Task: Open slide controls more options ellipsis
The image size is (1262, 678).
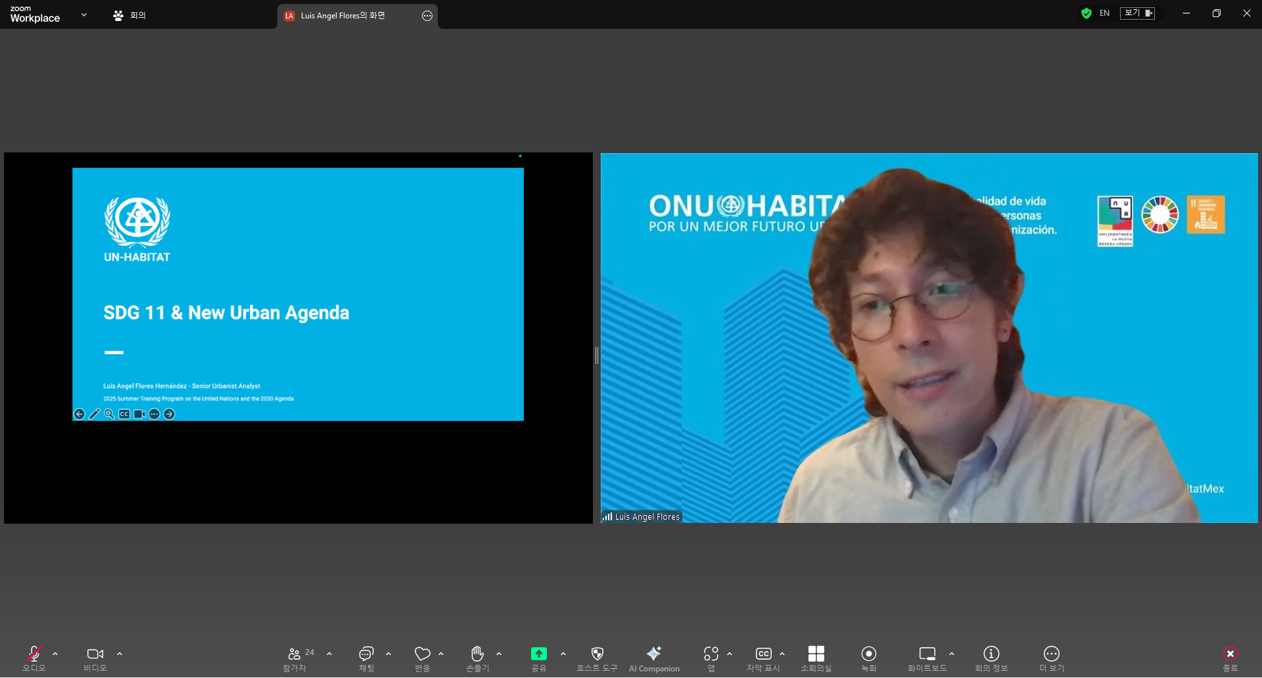Action: [154, 414]
